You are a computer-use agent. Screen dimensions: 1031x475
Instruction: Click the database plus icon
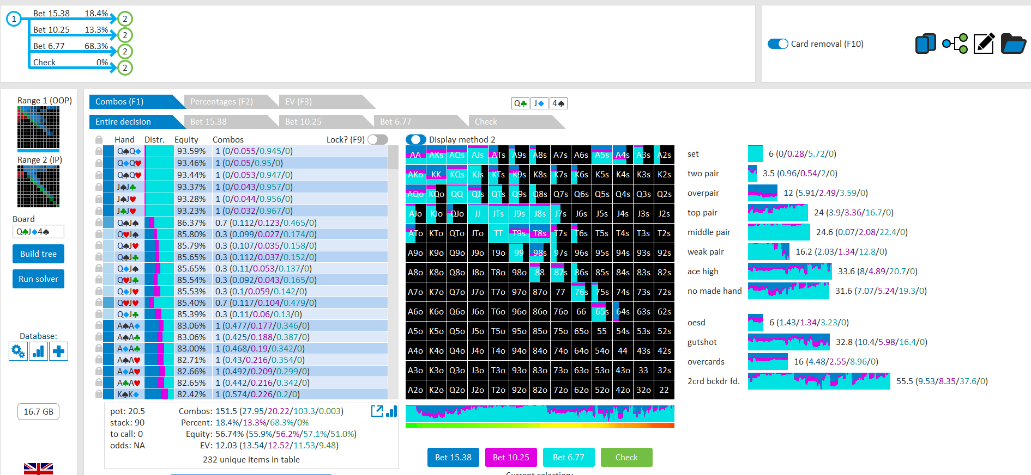pyautogui.click(x=58, y=351)
